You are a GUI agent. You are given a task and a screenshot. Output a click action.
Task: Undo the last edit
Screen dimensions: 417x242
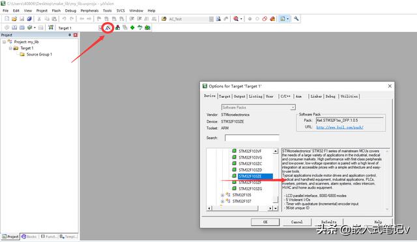64,19
